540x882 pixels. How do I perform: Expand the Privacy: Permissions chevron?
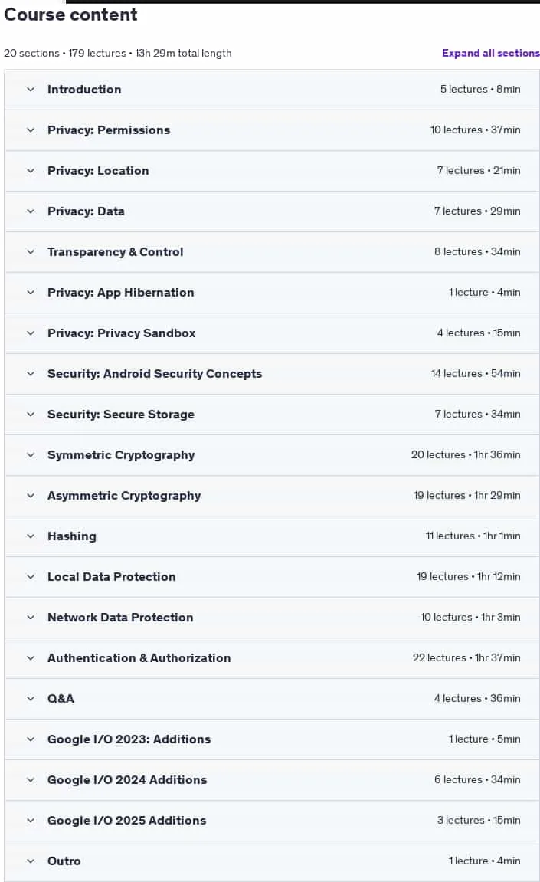point(31,130)
